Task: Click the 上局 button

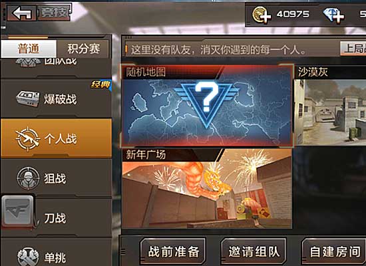Action: (x=353, y=49)
